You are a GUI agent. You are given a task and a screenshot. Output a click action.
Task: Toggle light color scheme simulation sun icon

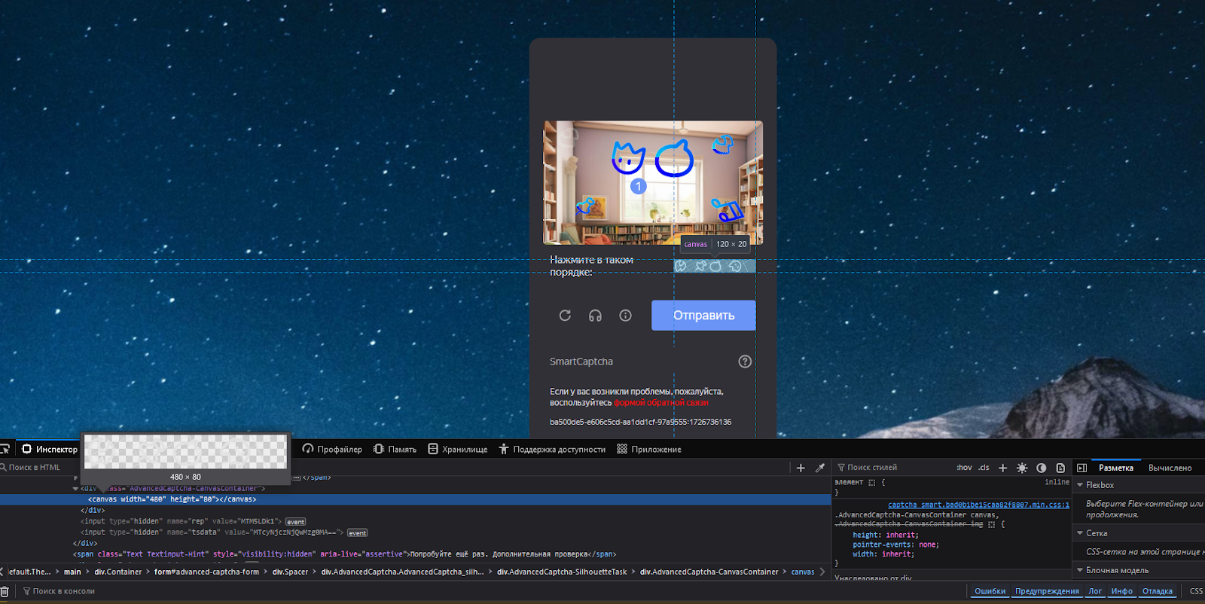1022,468
